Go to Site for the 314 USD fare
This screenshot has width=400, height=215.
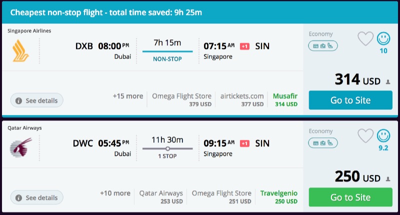pyautogui.click(x=350, y=100)
